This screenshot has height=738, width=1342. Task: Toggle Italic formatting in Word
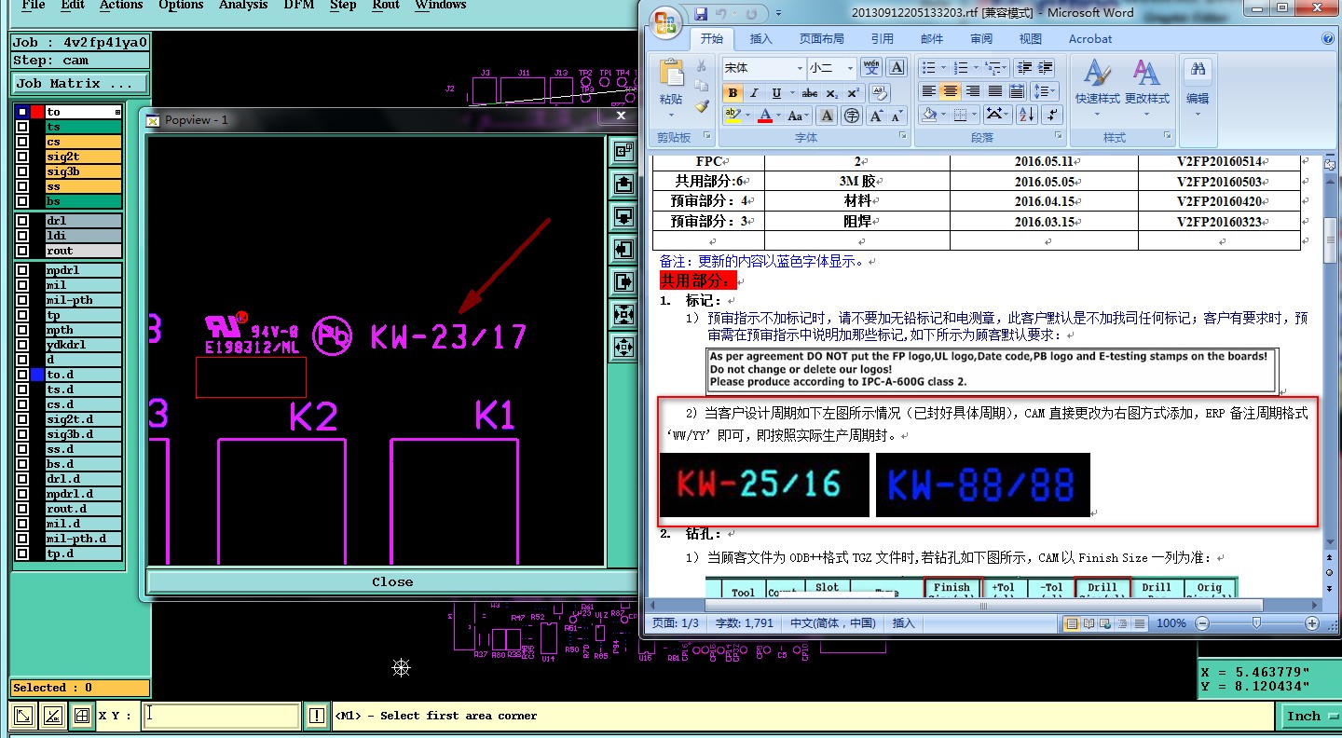point(755,92)
